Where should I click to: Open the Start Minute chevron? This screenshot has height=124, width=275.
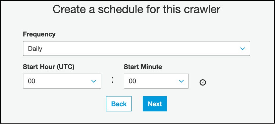pos(181,81)
